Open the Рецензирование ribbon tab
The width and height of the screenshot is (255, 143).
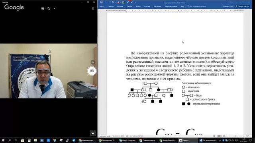click(x=171, y=6)
